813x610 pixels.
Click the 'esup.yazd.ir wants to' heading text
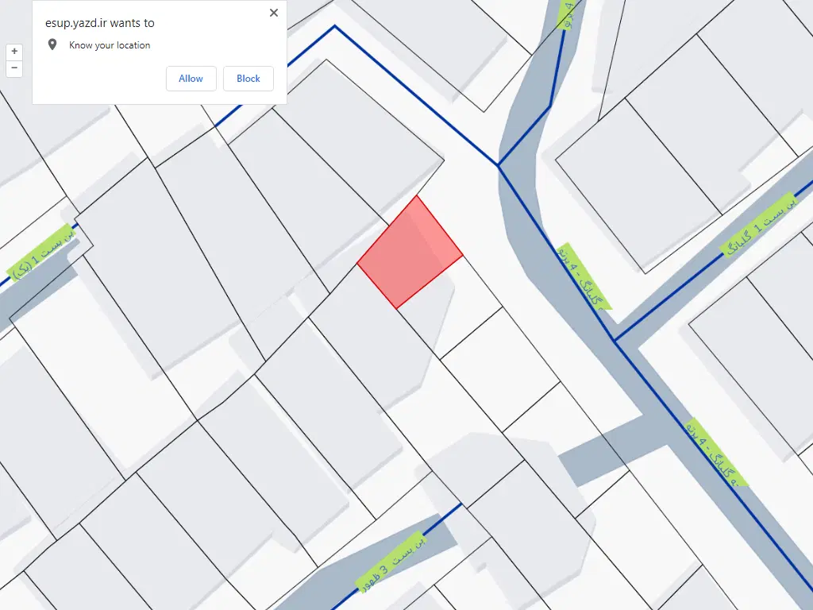(x=99, y=23)
